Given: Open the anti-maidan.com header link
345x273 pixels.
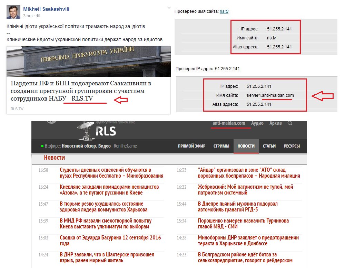Looking at the screenshot, I should click(229, 123).
